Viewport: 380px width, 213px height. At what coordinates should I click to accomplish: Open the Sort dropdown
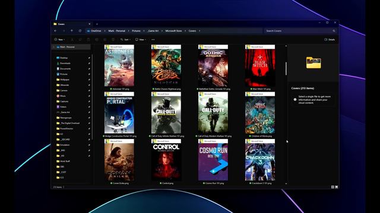pyautogui.click(x=125, y=40)
